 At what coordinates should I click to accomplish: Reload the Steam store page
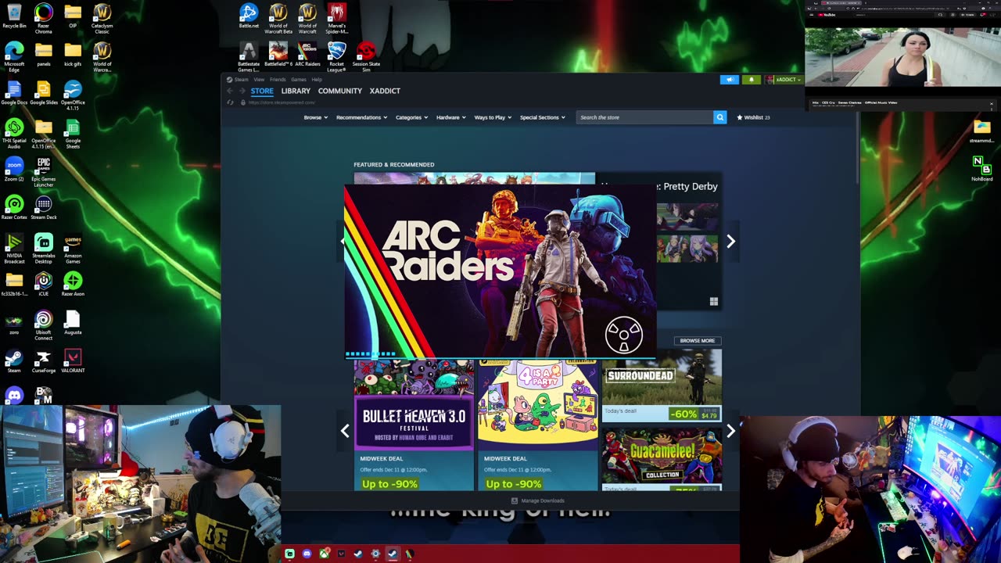[230, 102]
